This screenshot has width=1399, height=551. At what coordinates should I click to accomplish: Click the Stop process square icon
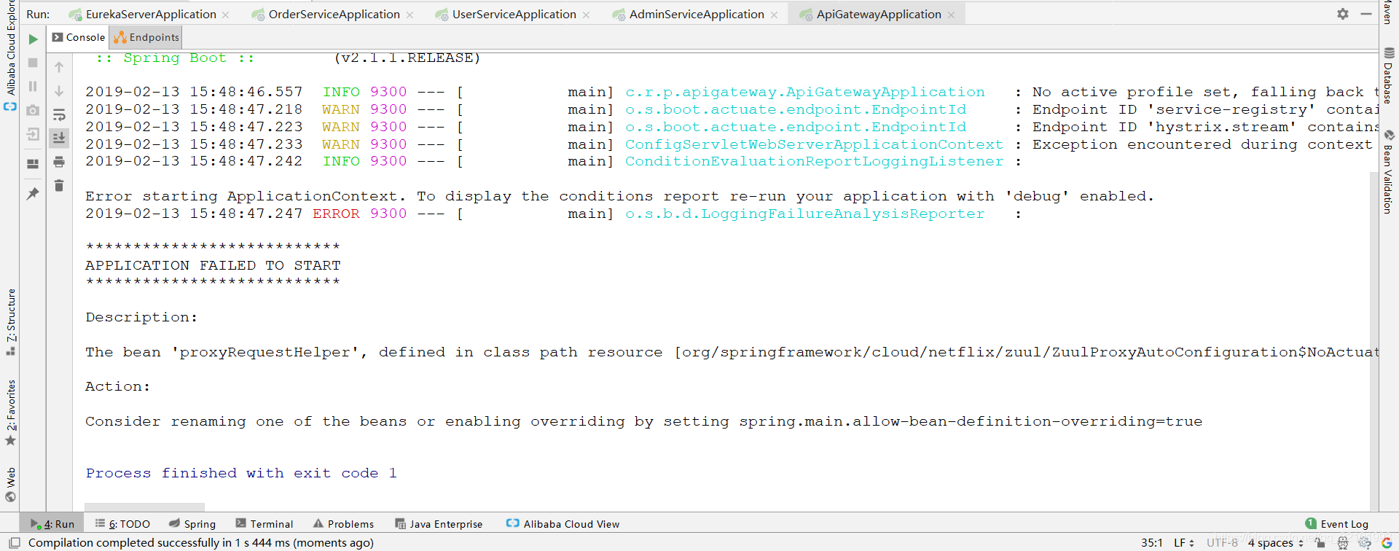coord(33,63)
